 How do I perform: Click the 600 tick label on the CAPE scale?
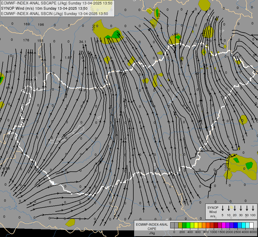[198, 232]
